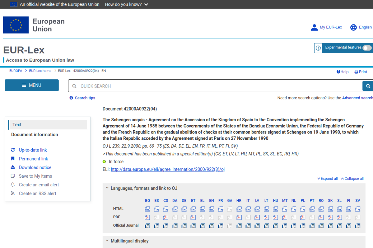Open the English language selector

pyautogui.click(x=361, y=27)
